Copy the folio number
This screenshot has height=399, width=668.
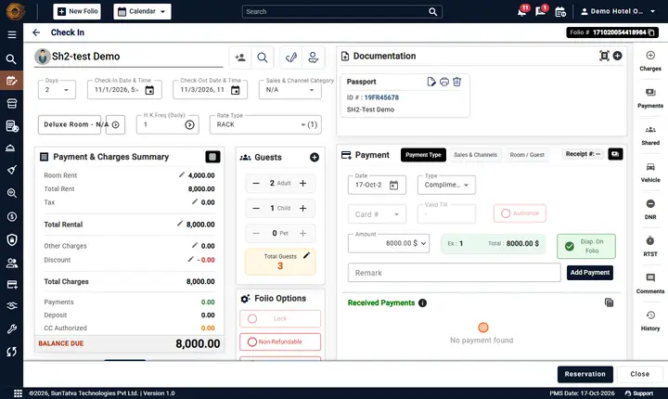pyautogui.click(x=651, y=32)
